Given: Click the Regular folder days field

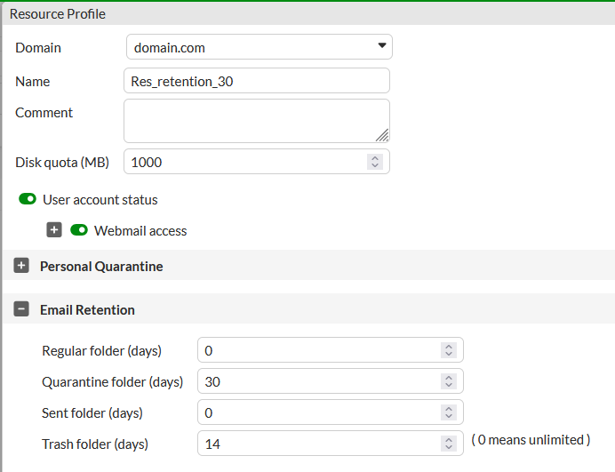Looking at the screenshot, I should 331,350.
